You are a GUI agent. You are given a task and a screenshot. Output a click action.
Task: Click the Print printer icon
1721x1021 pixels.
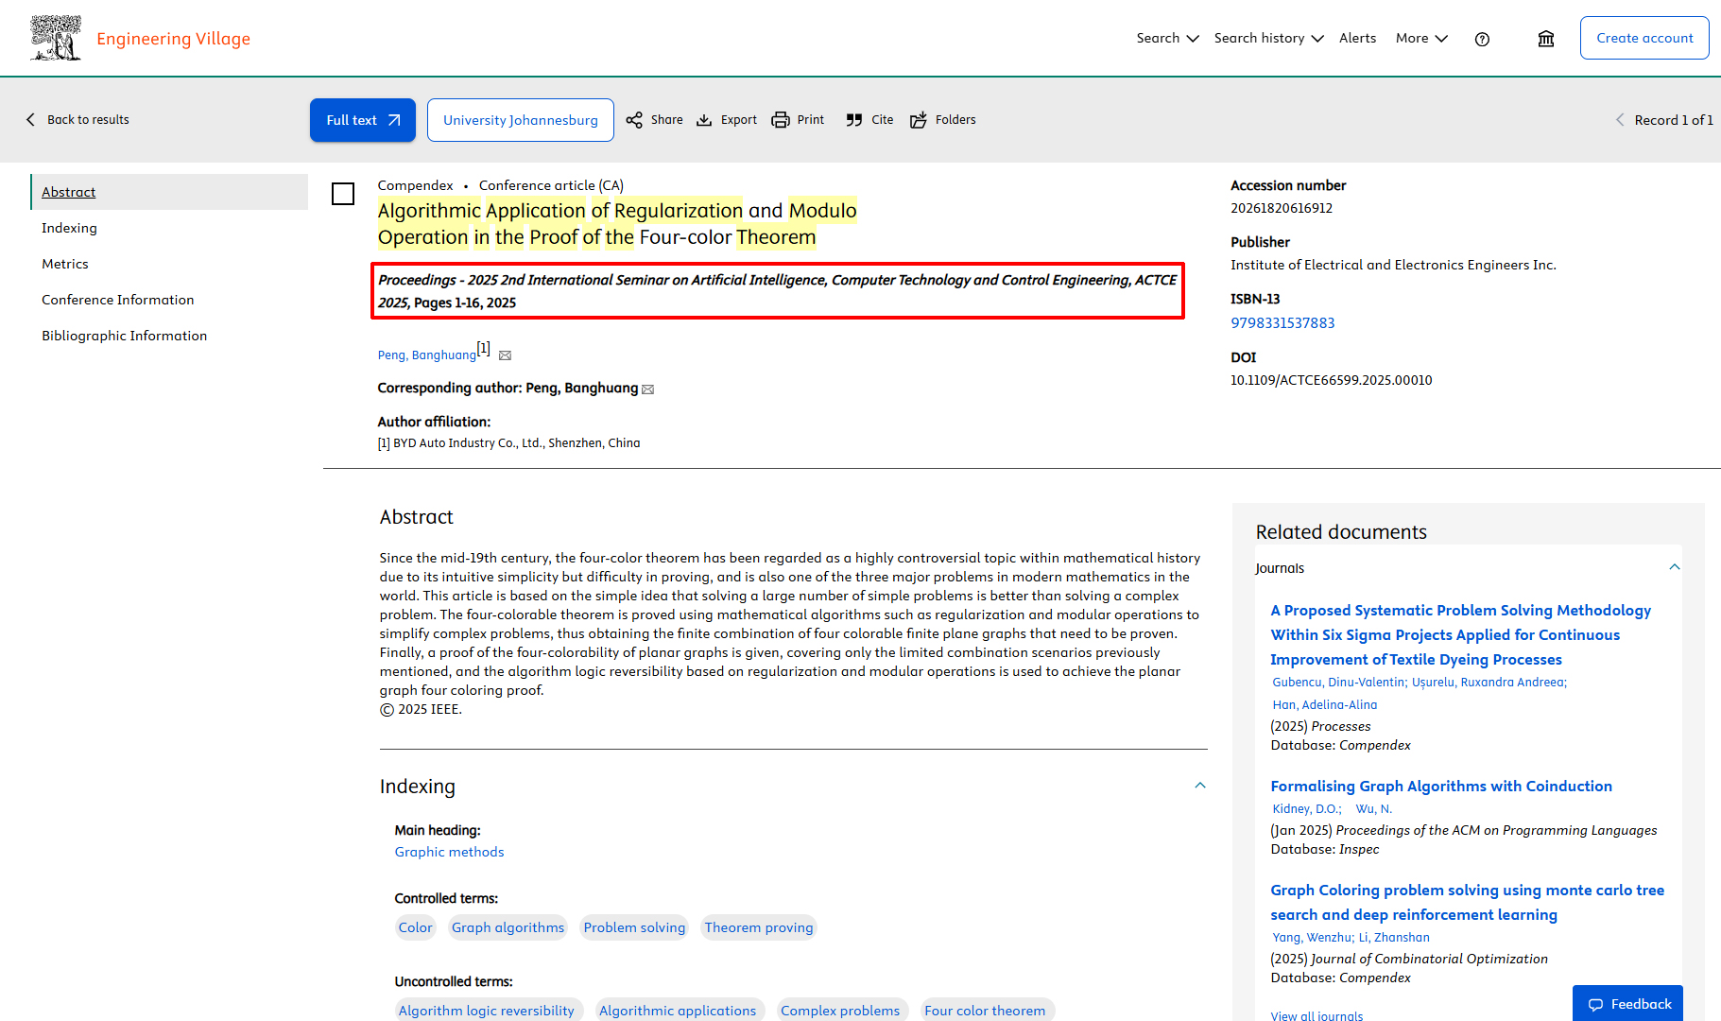[781, 120]
